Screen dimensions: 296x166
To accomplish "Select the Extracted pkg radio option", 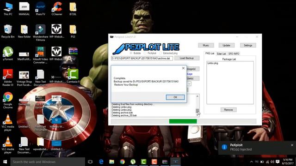I will [160, 53].
